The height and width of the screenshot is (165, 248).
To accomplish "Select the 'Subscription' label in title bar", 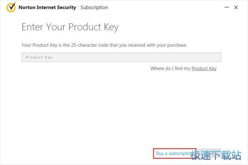I will tap(94, 7).
